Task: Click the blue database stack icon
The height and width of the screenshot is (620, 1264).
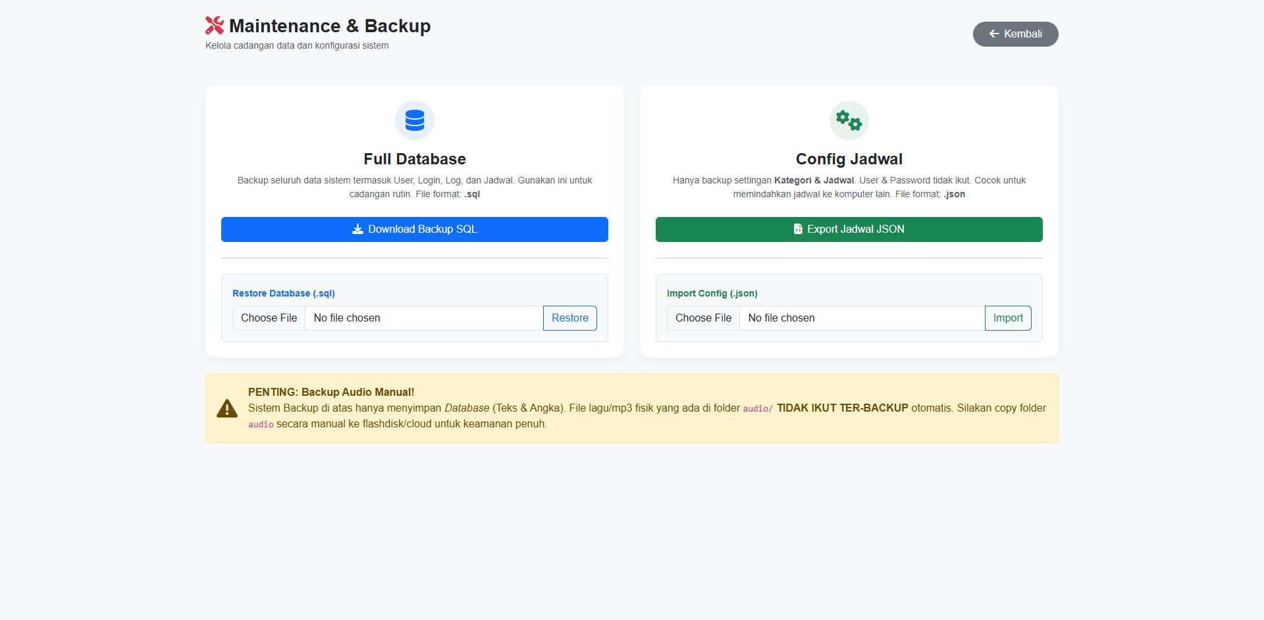Action: pos(415,120)
